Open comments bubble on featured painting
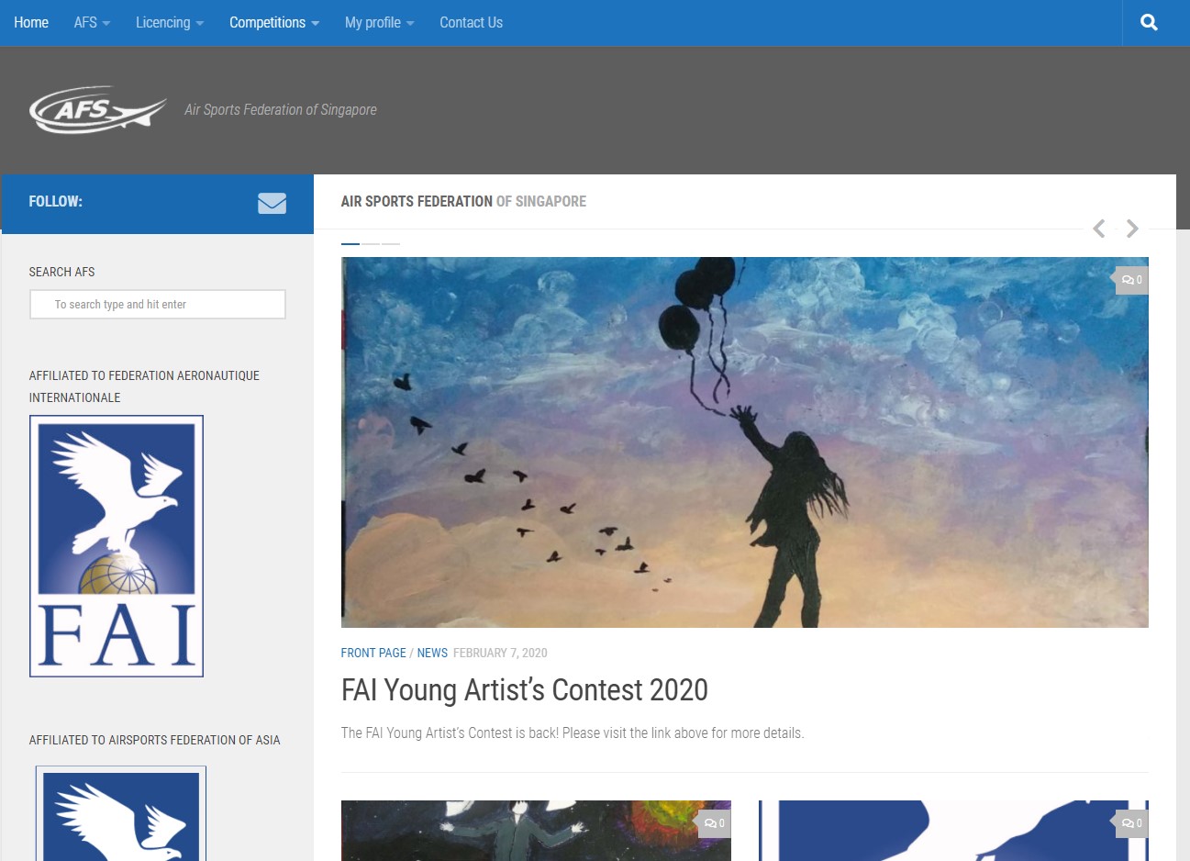 coord(1131,280)
